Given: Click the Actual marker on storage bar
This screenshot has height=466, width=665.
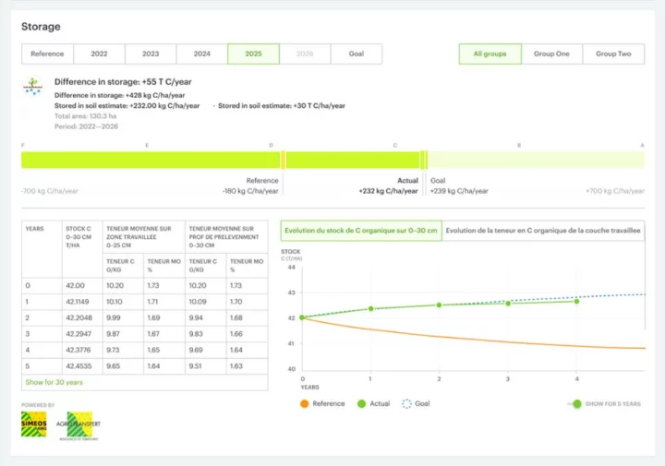Looking at the screenshot, I should [x=423, y=160].
